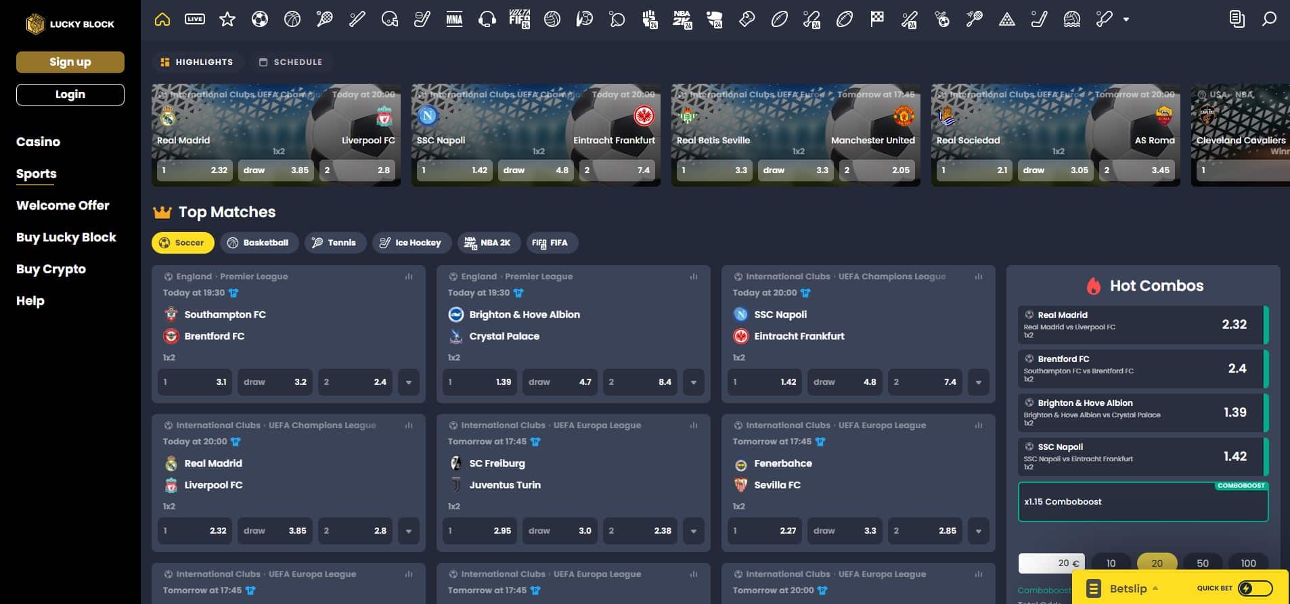Screen dimensions: 1290x604
Task: Switch to the Schedule tab
Action: click(x=290, y=62)
